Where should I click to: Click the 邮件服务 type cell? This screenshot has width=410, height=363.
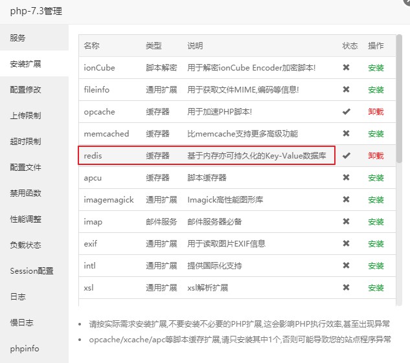tap(161, 222)
